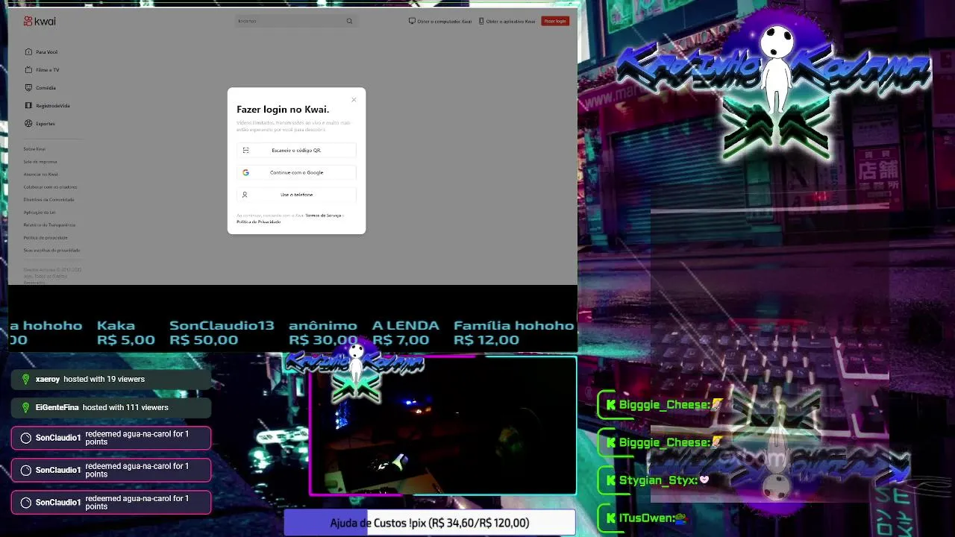Click EiGenteFina hosted with 111 viewers alert
The height and width of the screenshot is (537, 955).
111,407
